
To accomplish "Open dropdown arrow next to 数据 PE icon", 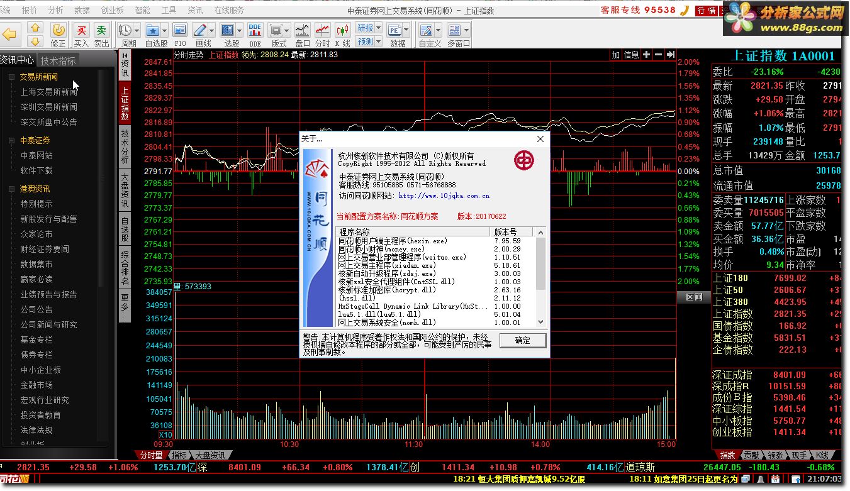I will coord(406,30).
